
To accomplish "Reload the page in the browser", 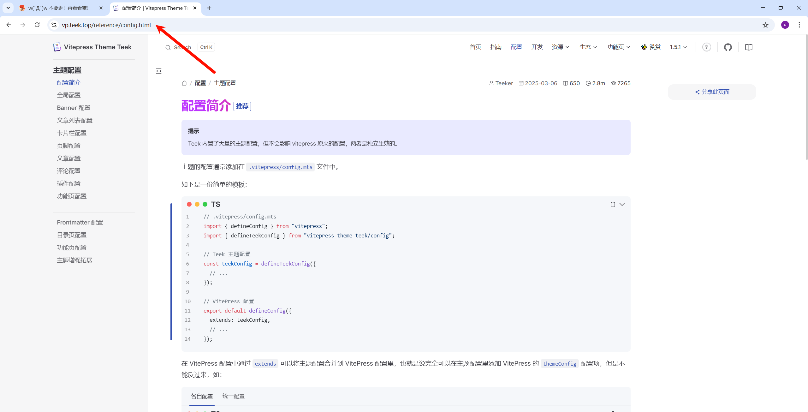I will (x=37, y=25).
